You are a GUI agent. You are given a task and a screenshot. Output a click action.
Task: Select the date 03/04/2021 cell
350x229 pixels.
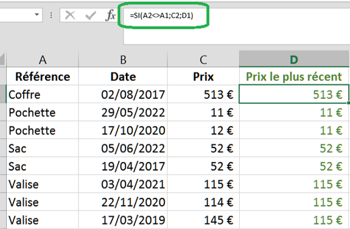[123, 184]
